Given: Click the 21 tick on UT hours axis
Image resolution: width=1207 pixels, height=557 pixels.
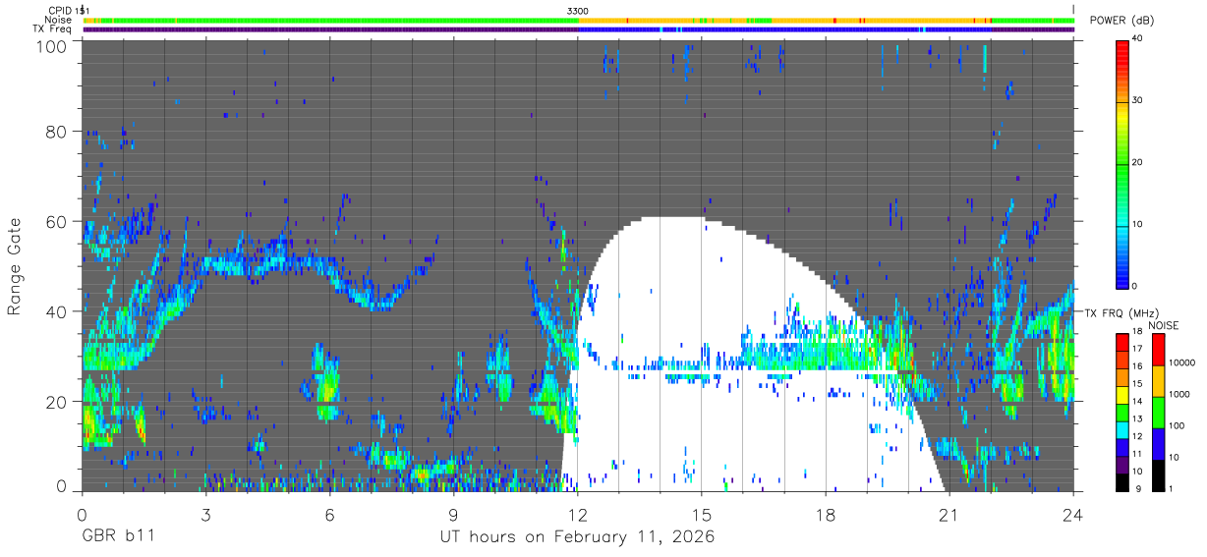Looking at the screenshot, I should click(949, 515).
